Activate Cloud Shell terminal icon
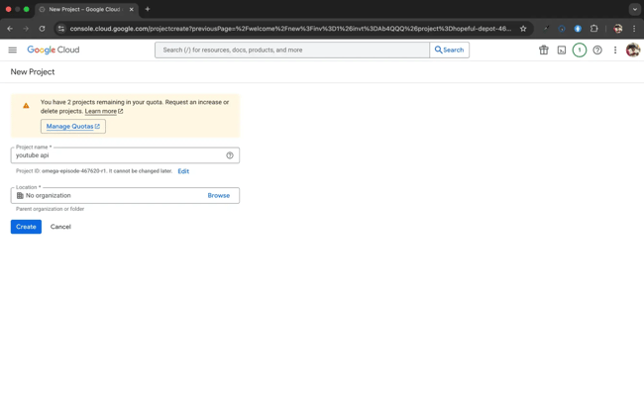Viewport: 644px width, 402px height. (x=561, y=50)
